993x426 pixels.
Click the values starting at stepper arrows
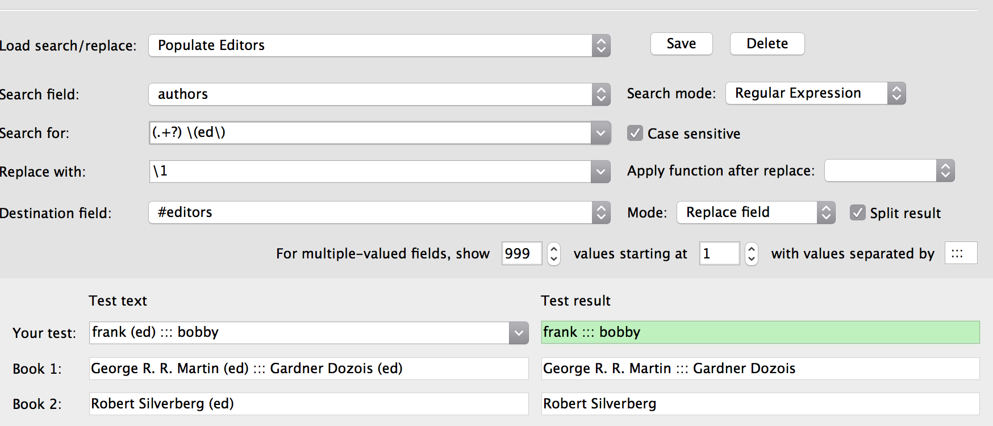coord(751,253)
